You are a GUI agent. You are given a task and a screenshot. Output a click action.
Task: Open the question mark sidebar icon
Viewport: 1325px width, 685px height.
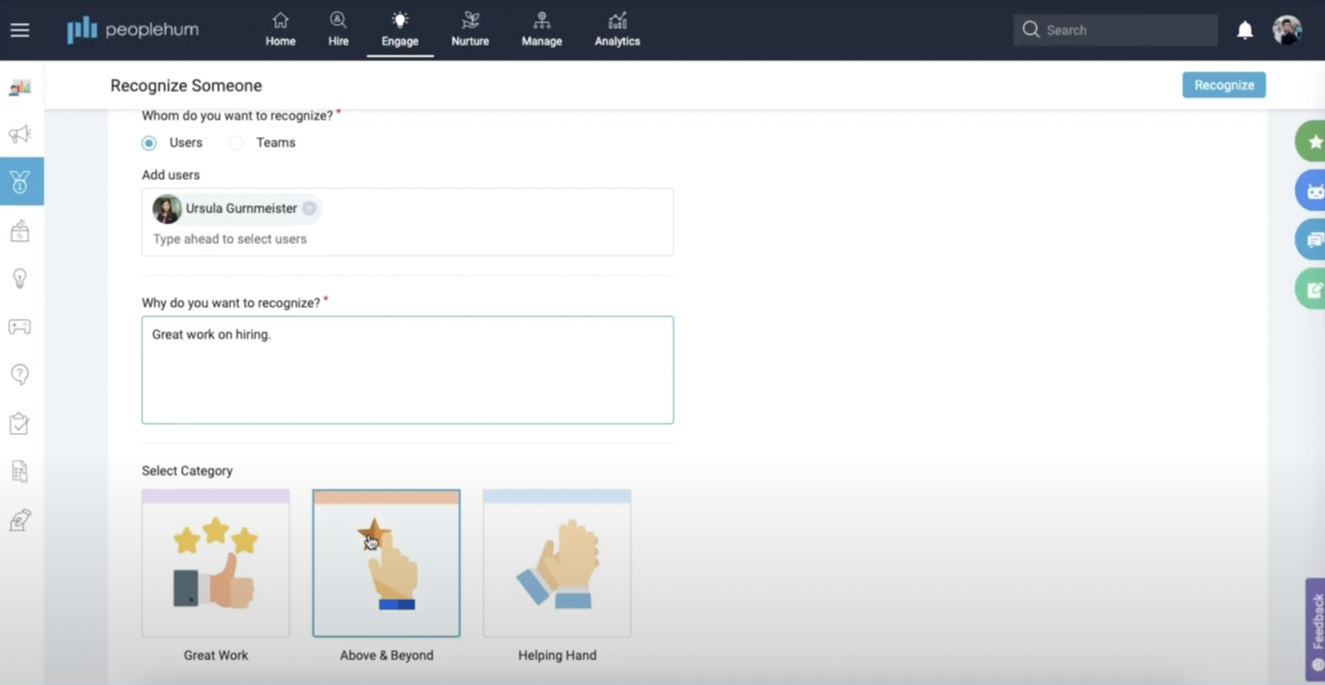click(20, 374)
